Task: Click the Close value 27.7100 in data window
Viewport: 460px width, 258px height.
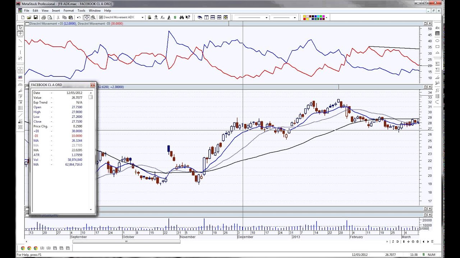Action: click(x=77, y=121)
